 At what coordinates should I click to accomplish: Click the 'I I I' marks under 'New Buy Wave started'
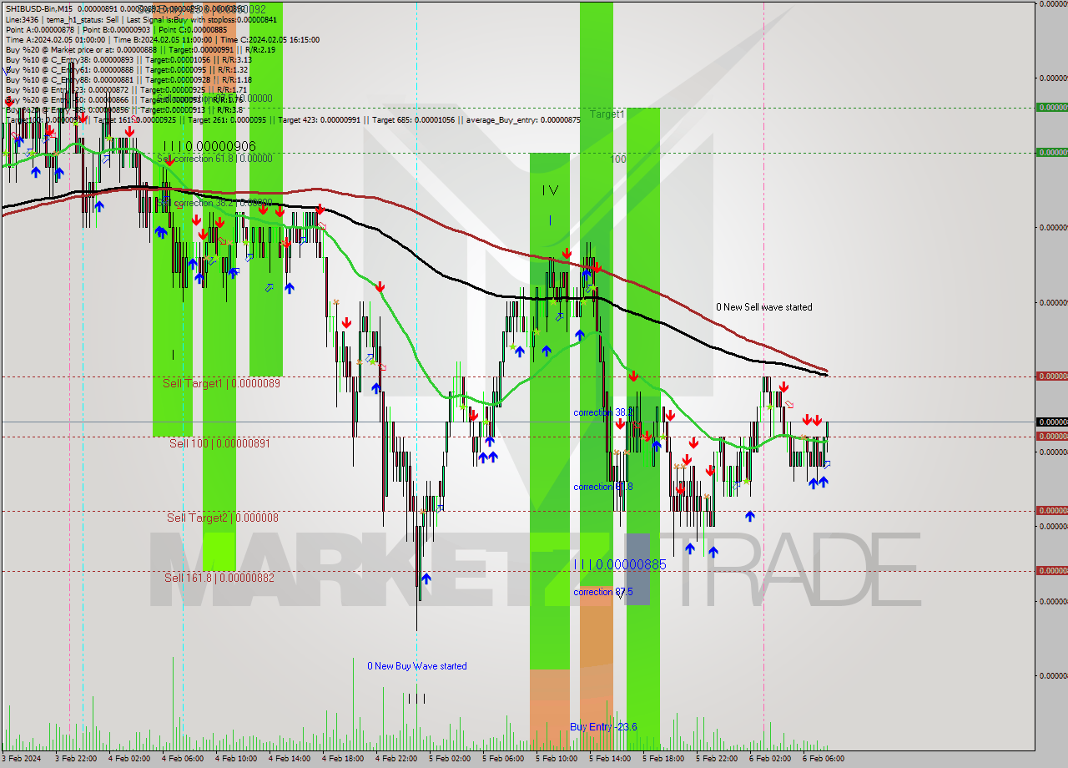(x=416, y=698)
